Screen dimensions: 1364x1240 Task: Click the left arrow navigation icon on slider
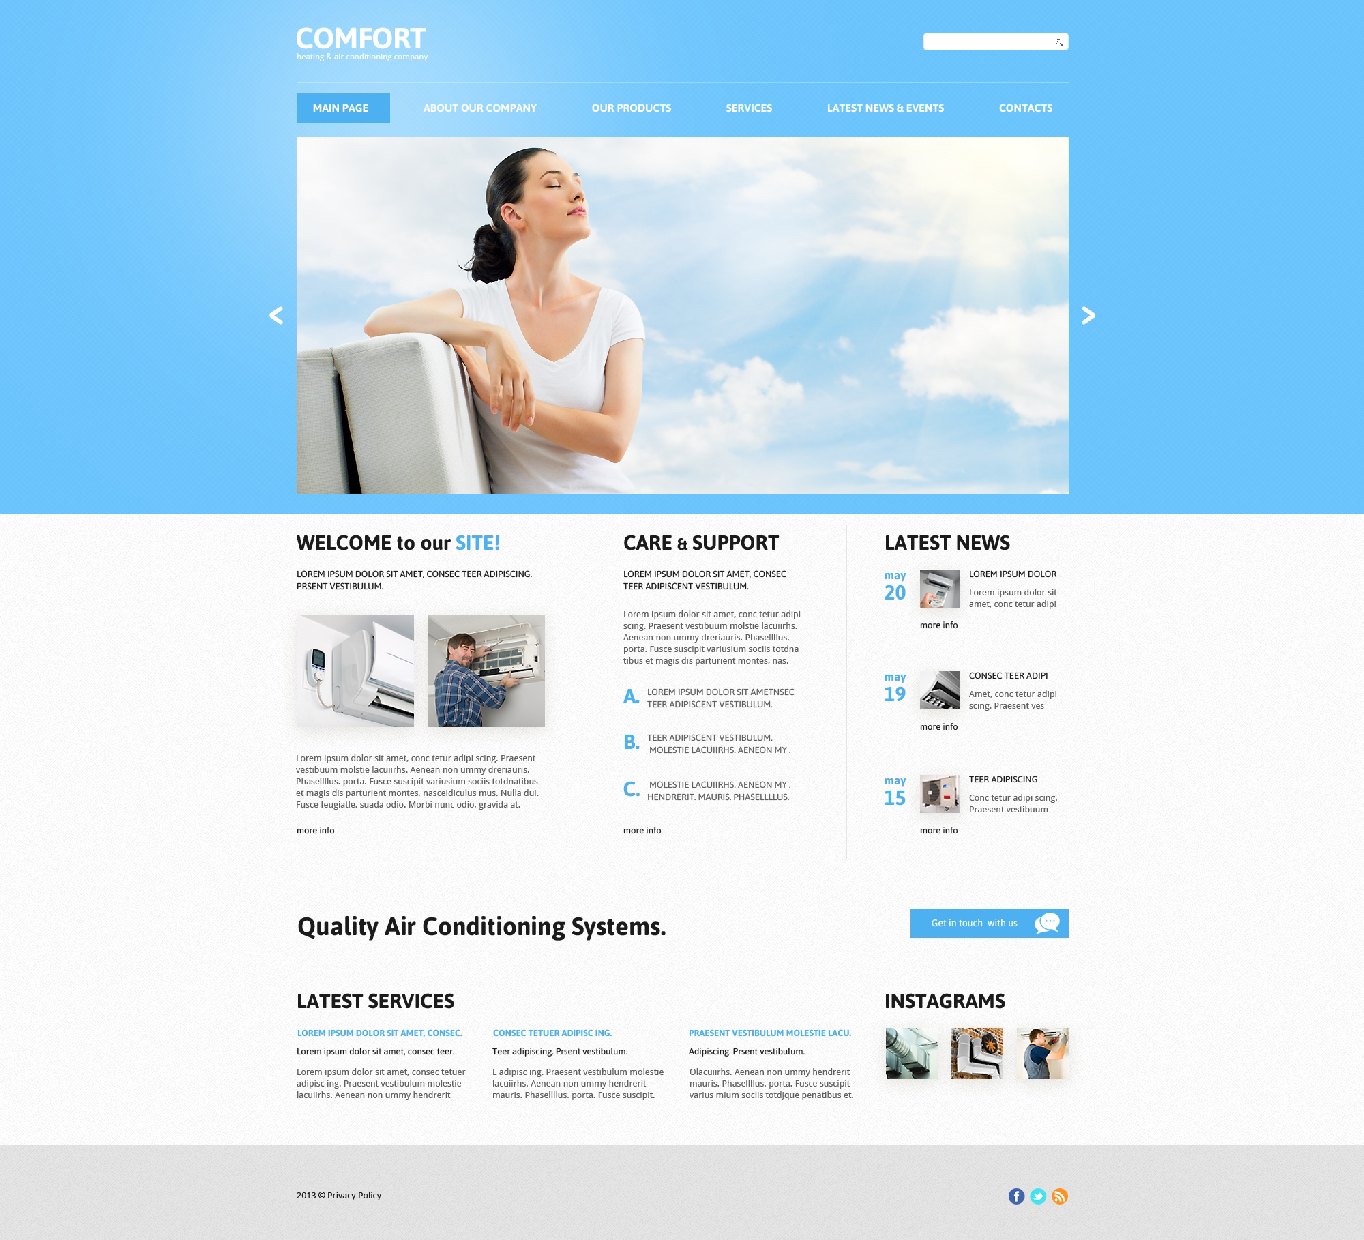tap(276, 314)
